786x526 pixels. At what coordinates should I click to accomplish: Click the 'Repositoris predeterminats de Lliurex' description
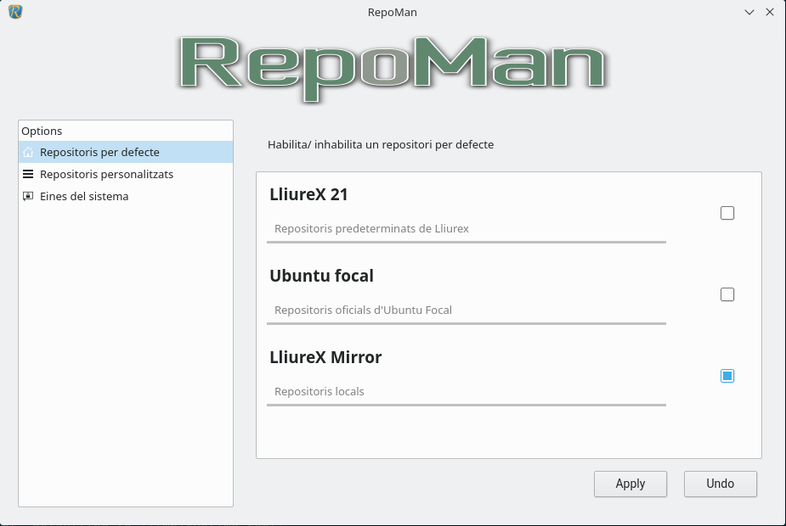click(371, 229)
